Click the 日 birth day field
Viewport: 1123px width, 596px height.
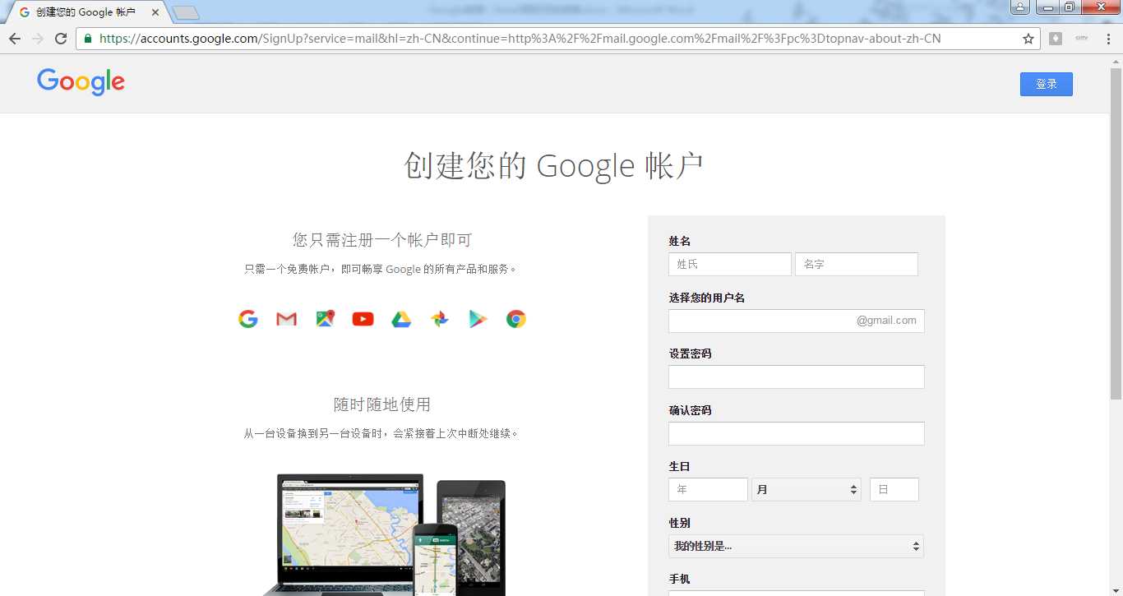(894, 489)
